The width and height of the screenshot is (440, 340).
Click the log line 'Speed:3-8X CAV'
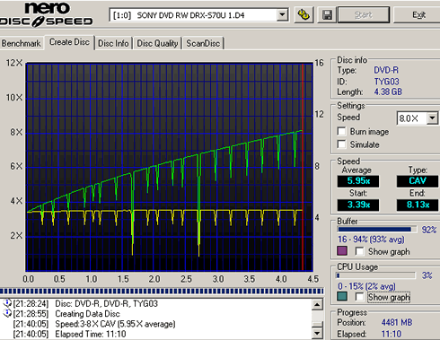coord(115,324)
